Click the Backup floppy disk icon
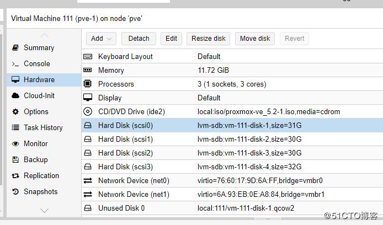383x225 pixels. (15, 159)
